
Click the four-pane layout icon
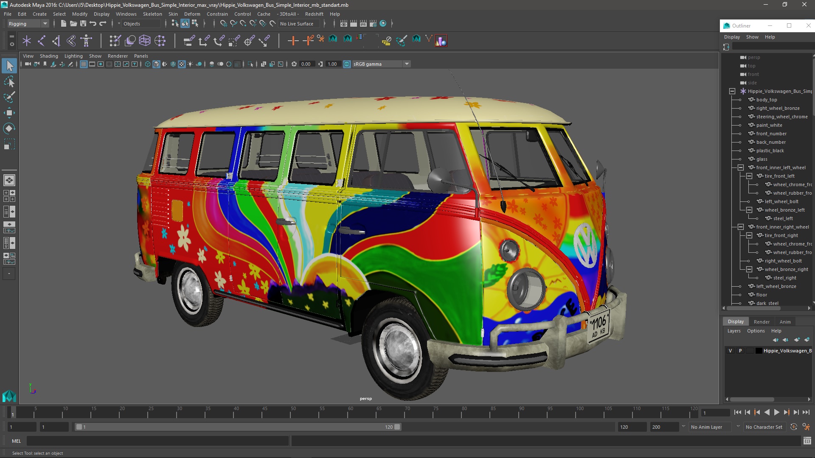9,196
